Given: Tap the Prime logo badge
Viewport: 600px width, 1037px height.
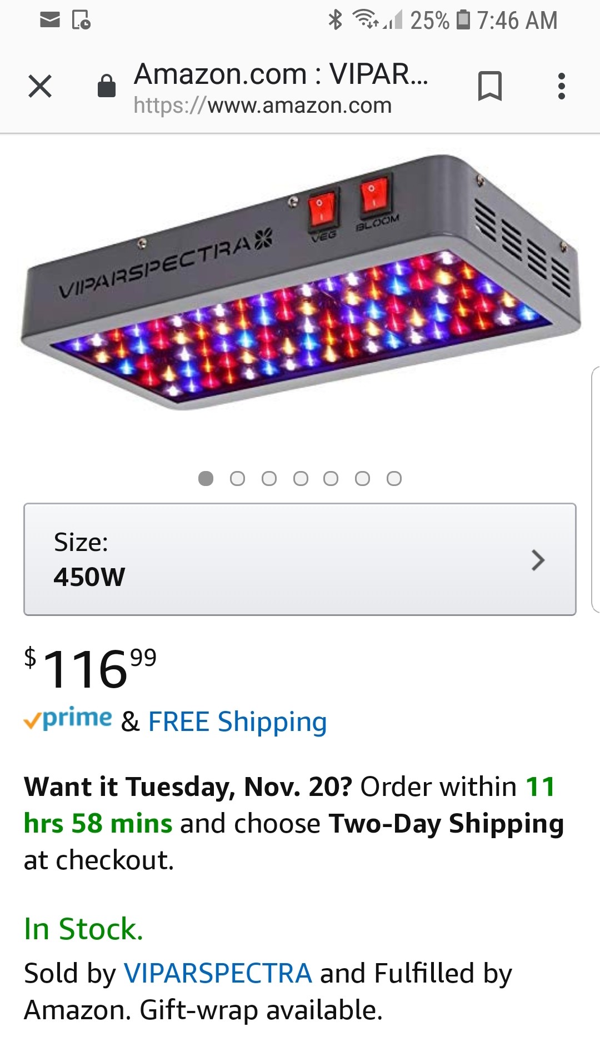Looking at the screenshot, I should tap(68, 719).
